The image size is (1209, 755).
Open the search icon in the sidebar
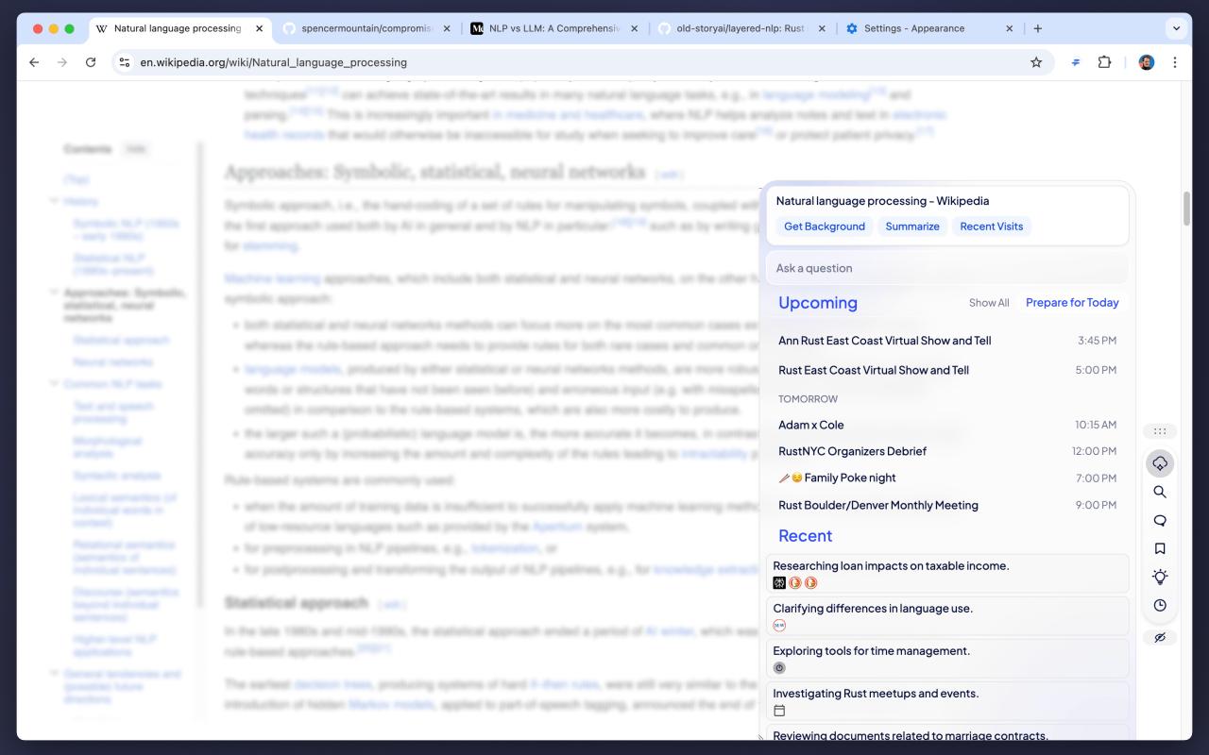coord(1160,492)
